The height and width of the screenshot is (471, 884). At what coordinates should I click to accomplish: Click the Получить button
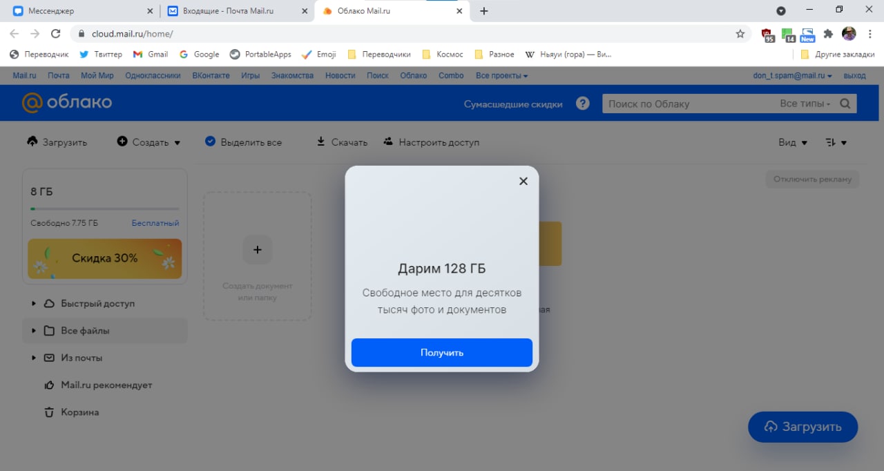click(442, 352)
